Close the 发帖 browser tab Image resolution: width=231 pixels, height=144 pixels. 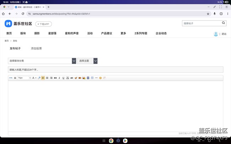43,7
